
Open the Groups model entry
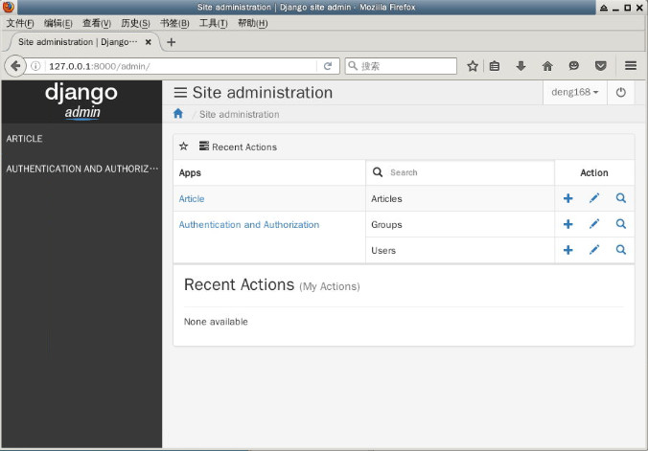pos(386,225)
